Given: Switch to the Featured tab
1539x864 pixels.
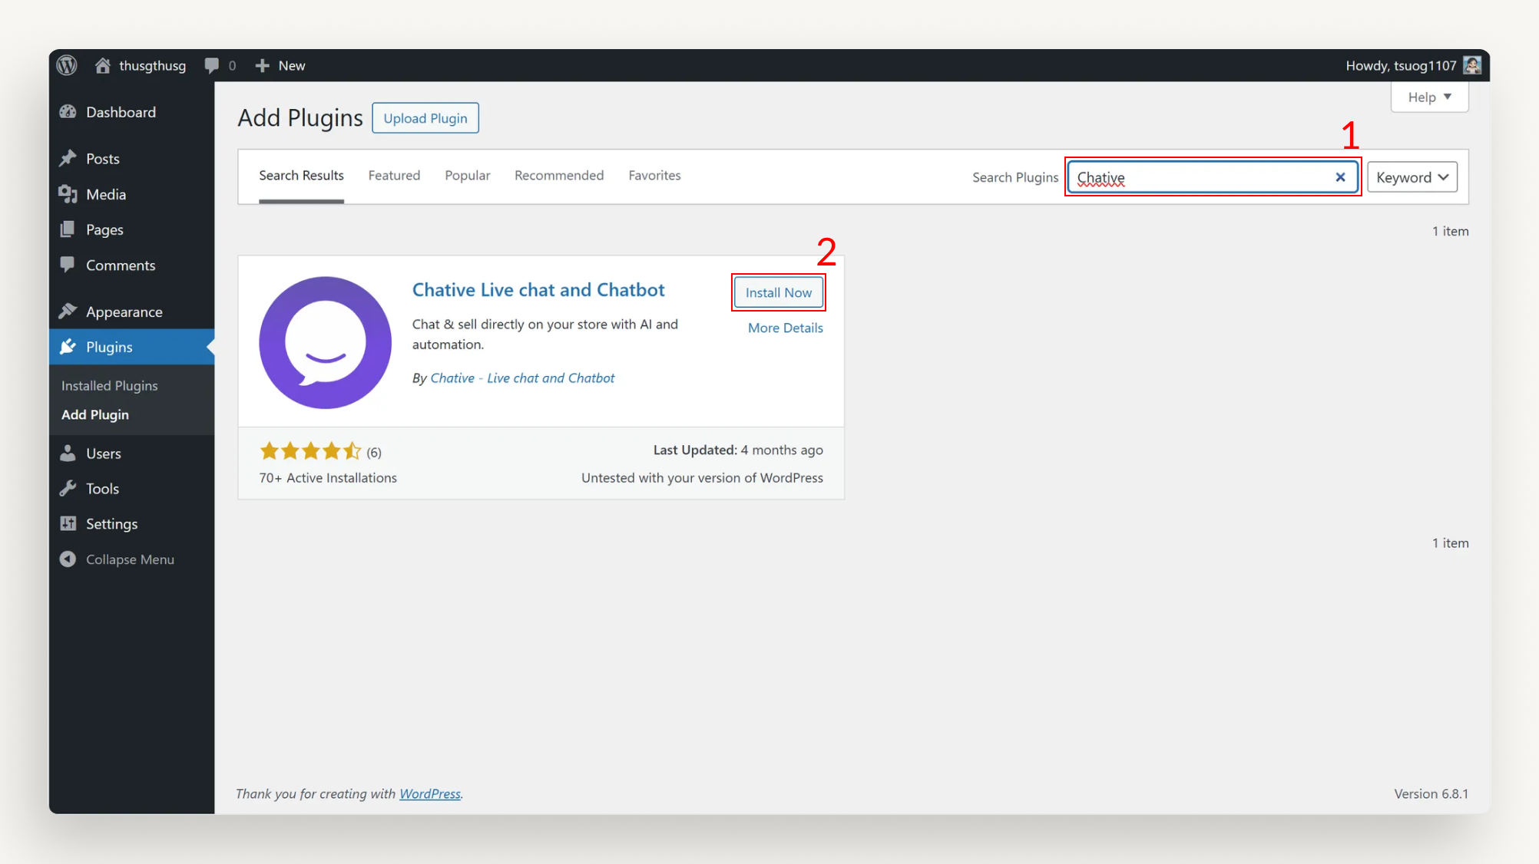Looking at the screenshot, I should pos(394,176).
